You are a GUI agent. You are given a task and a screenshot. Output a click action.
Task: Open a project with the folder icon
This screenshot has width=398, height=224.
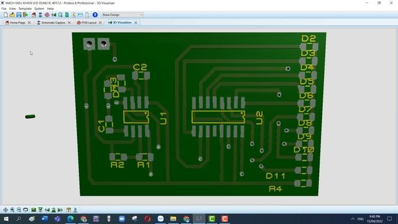coord(12,15)
